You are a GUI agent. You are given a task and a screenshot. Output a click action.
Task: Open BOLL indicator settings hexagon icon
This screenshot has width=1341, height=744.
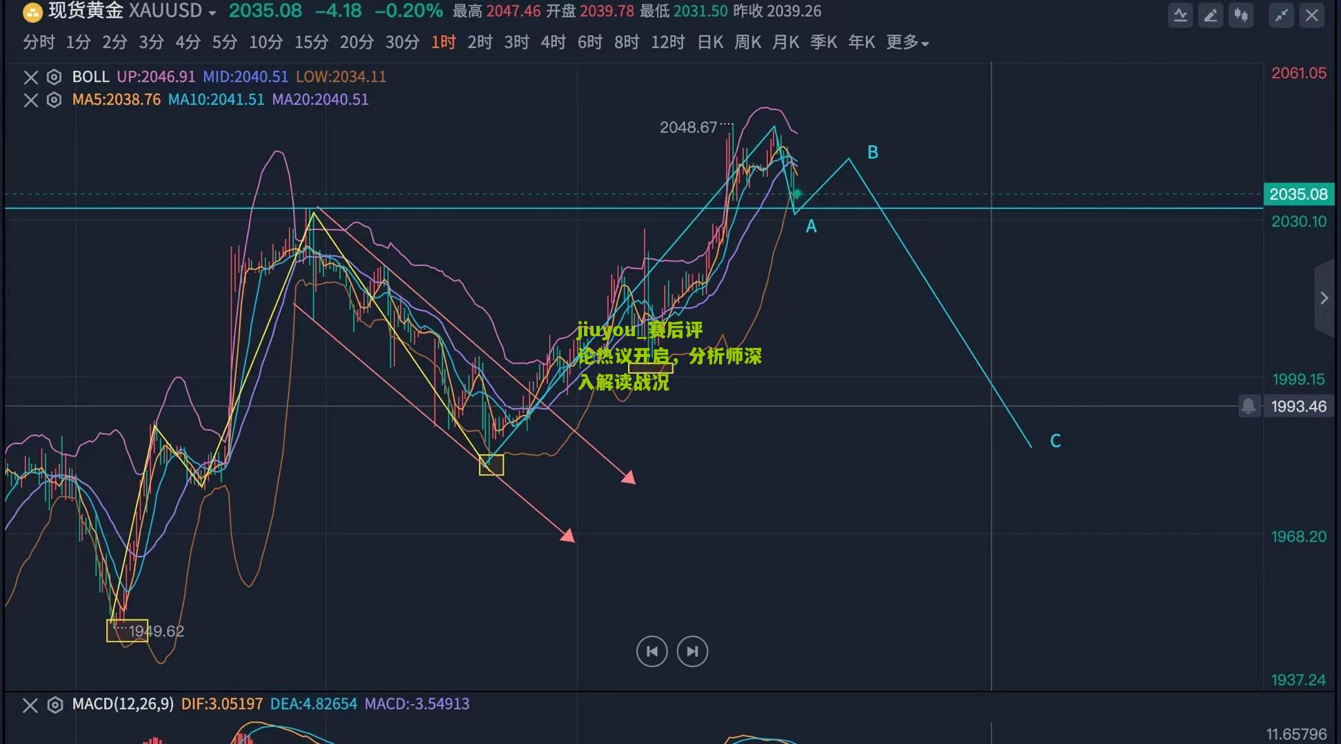coord(54,77)
